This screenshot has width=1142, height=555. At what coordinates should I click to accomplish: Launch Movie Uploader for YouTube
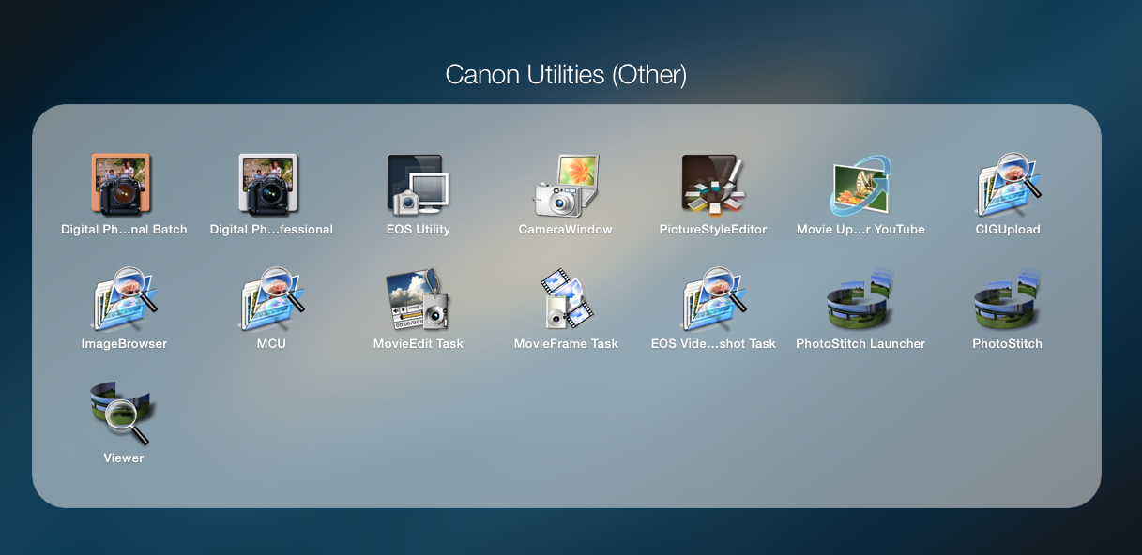tap(860, 185)
